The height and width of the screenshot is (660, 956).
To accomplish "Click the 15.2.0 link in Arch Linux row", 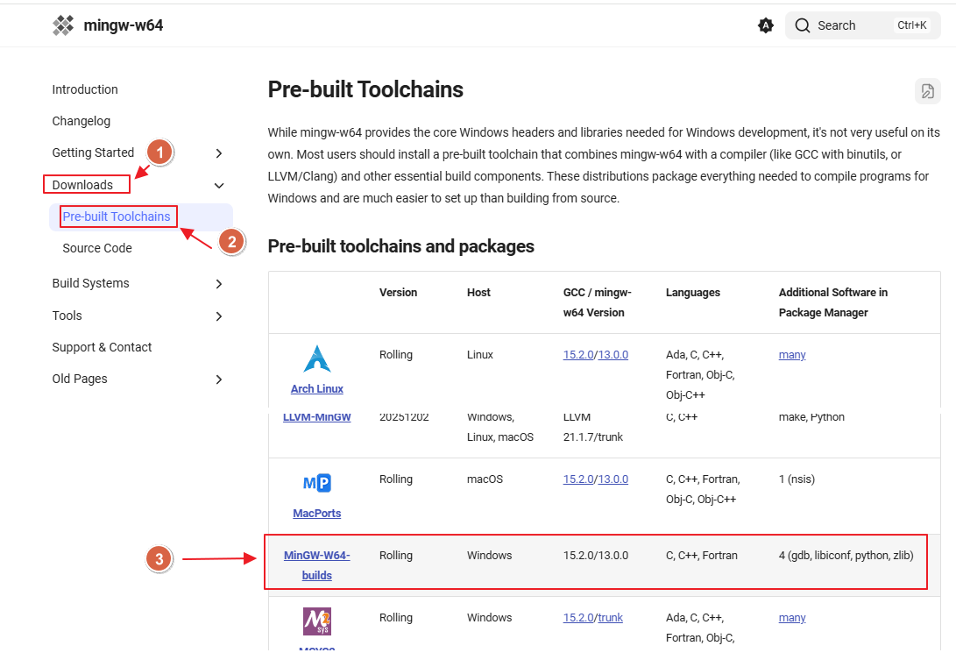I will tap(578, 355).
